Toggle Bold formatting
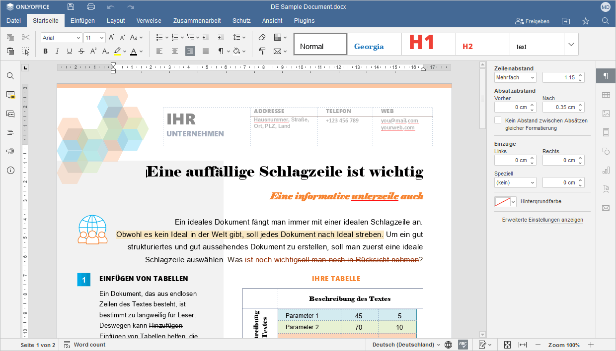 click(45, 51)
